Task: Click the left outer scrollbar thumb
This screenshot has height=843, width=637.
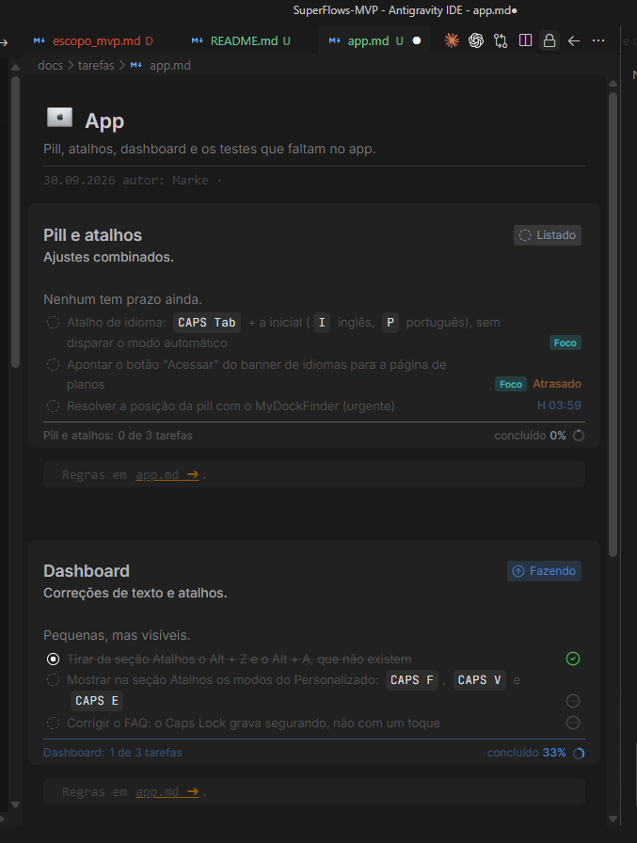Action: tap(15, 221)
